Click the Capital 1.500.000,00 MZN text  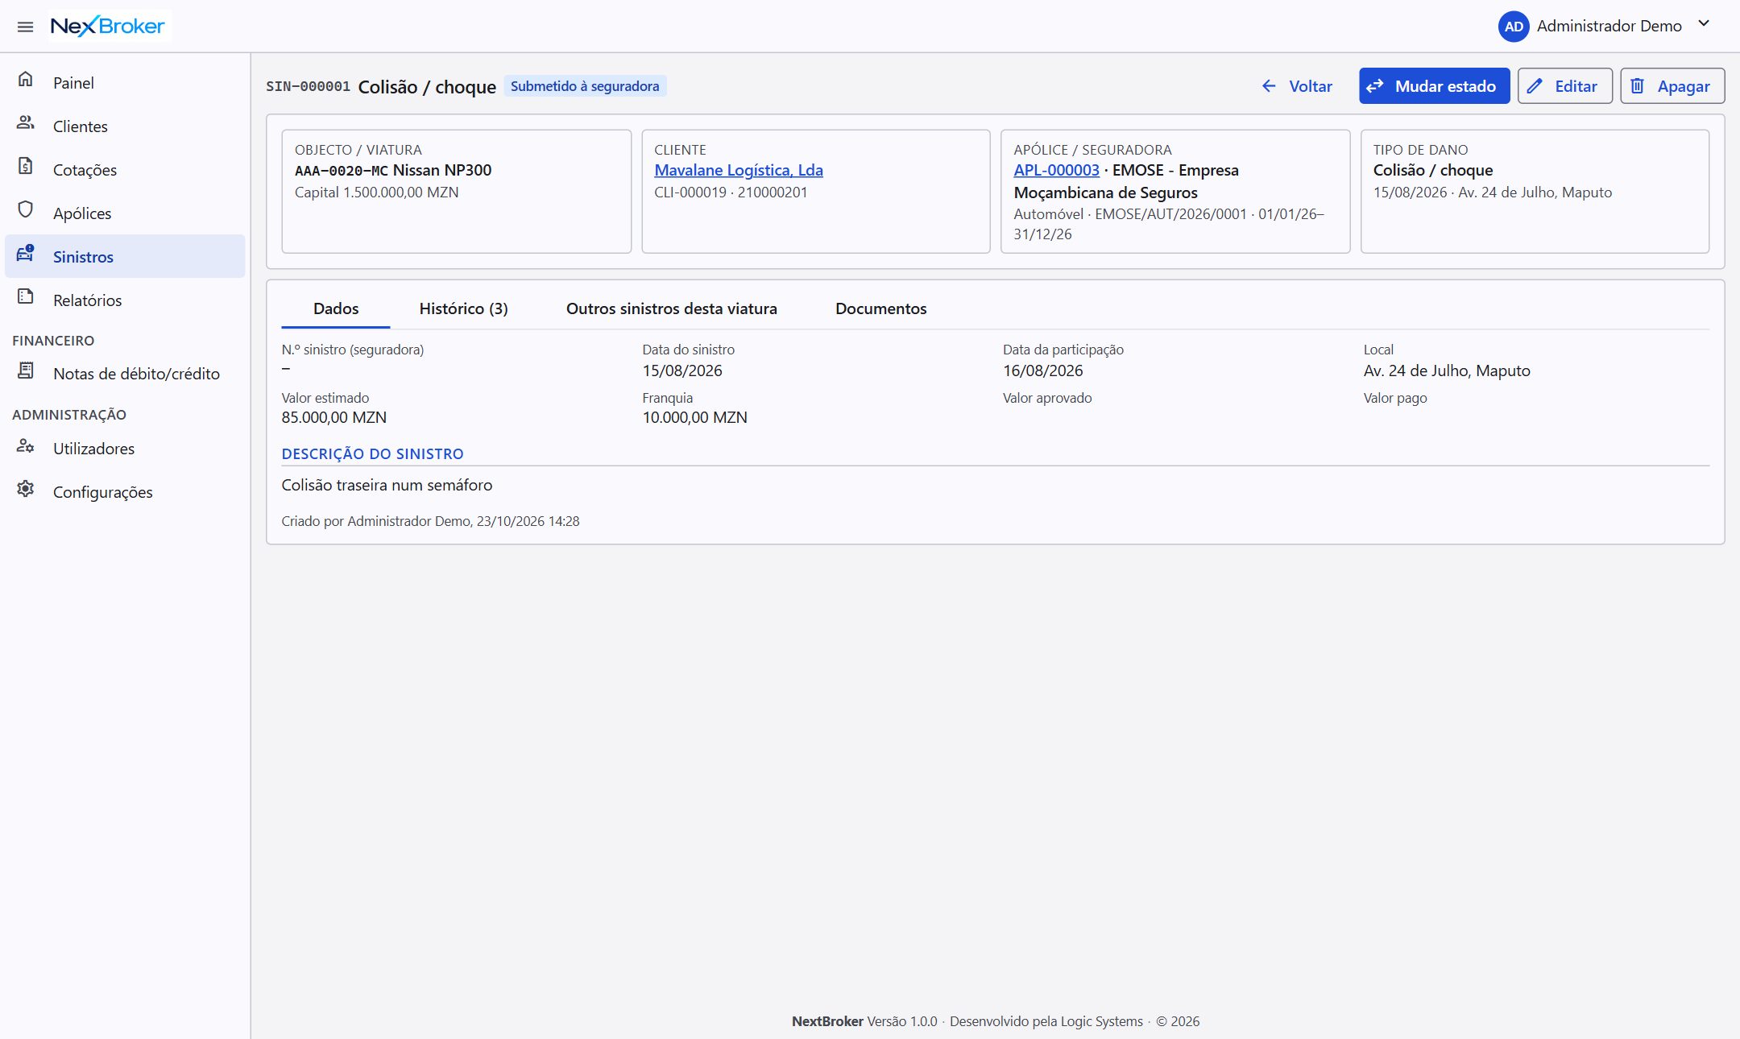point(376,192)
